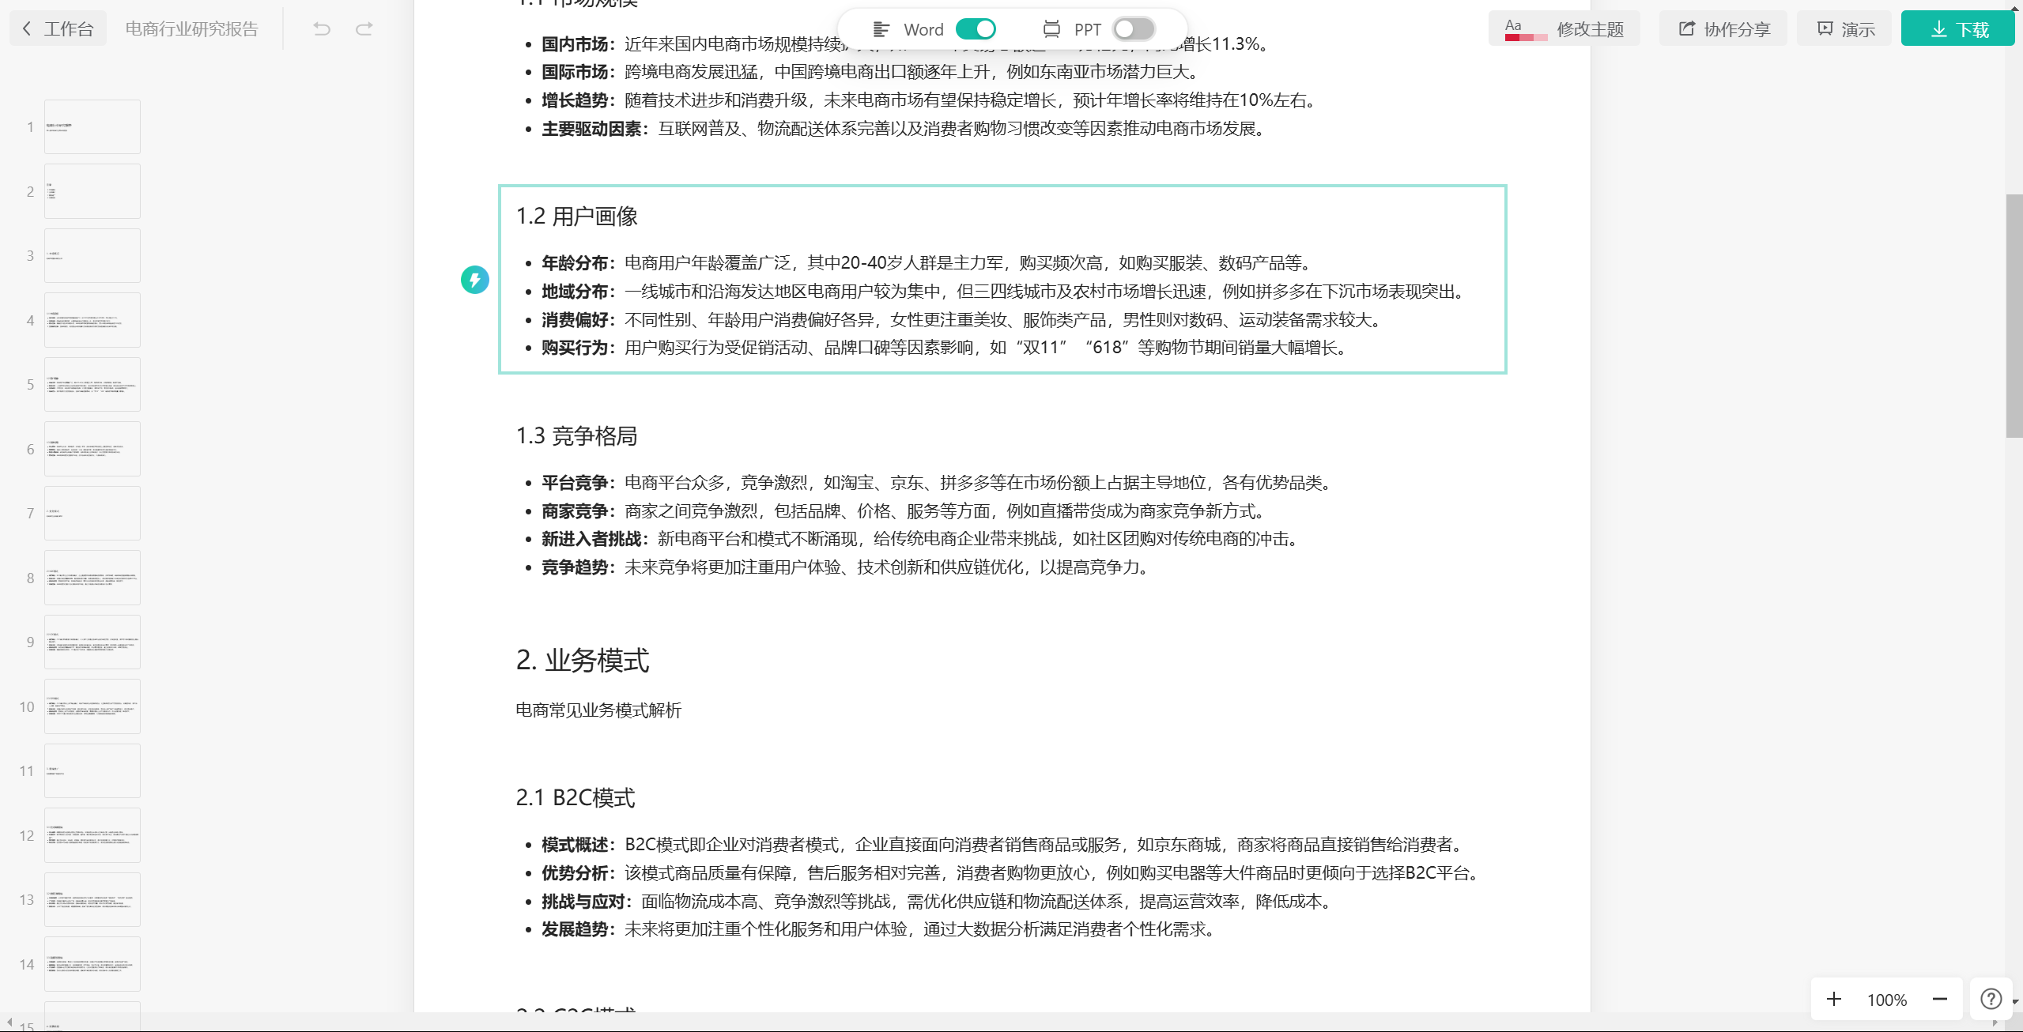Click the Aa theme color swatch
Screen dimensions: 2023x1032
point(1525,29)
